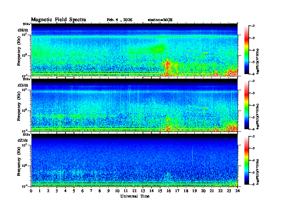The height and width of the screenshot is (219, 283).
Task: Click inside the dZ/dt spectrogram plot
Action: tap(134, 160)
